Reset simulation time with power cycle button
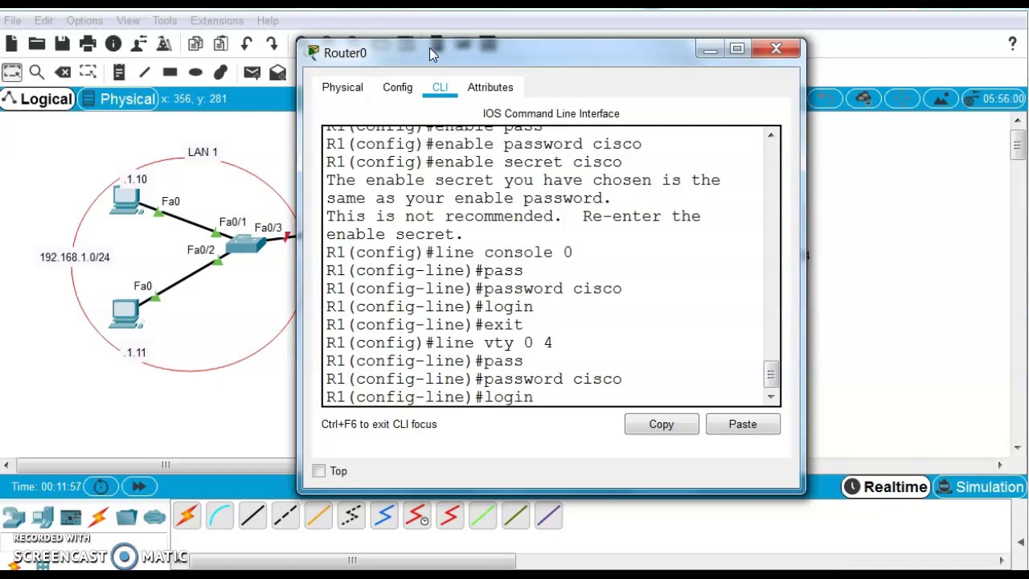The width and height of the screenshot is (1029, 579). 101,487
